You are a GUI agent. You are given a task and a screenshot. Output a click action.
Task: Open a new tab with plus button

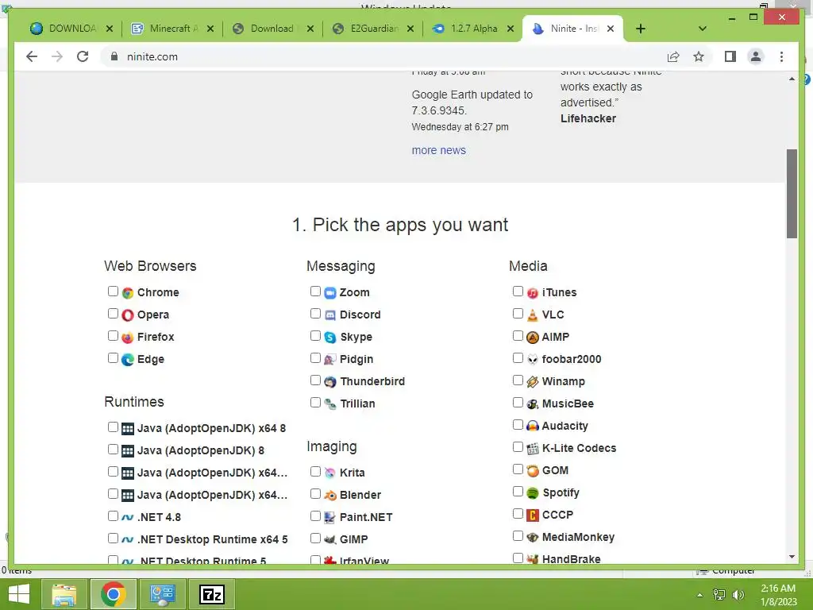641,29
